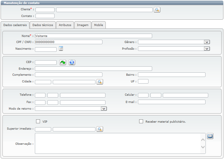This screenshot has width=224, height=159.
Task: Enable the VIP checkbox
Action: click(x=38, y=121)
